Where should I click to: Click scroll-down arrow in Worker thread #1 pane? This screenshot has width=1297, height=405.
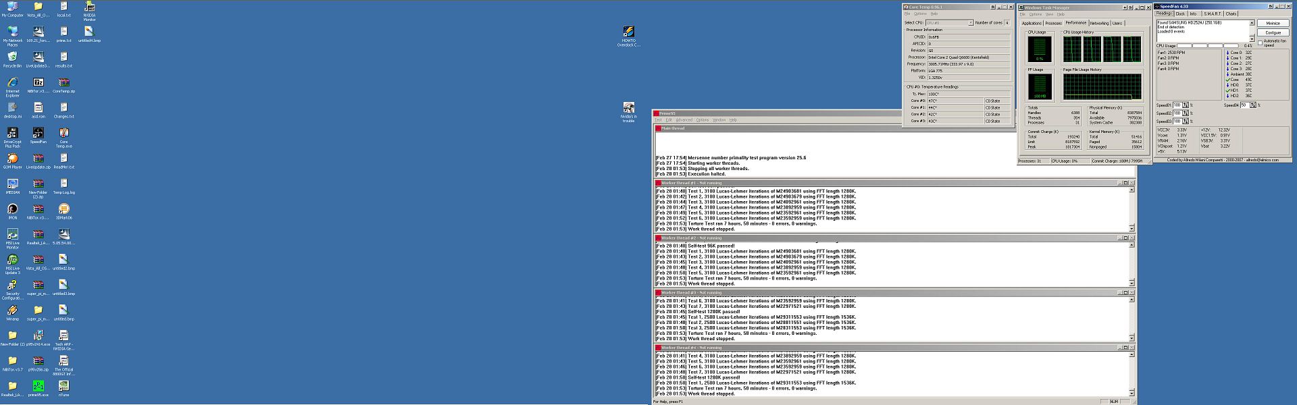1131,227
